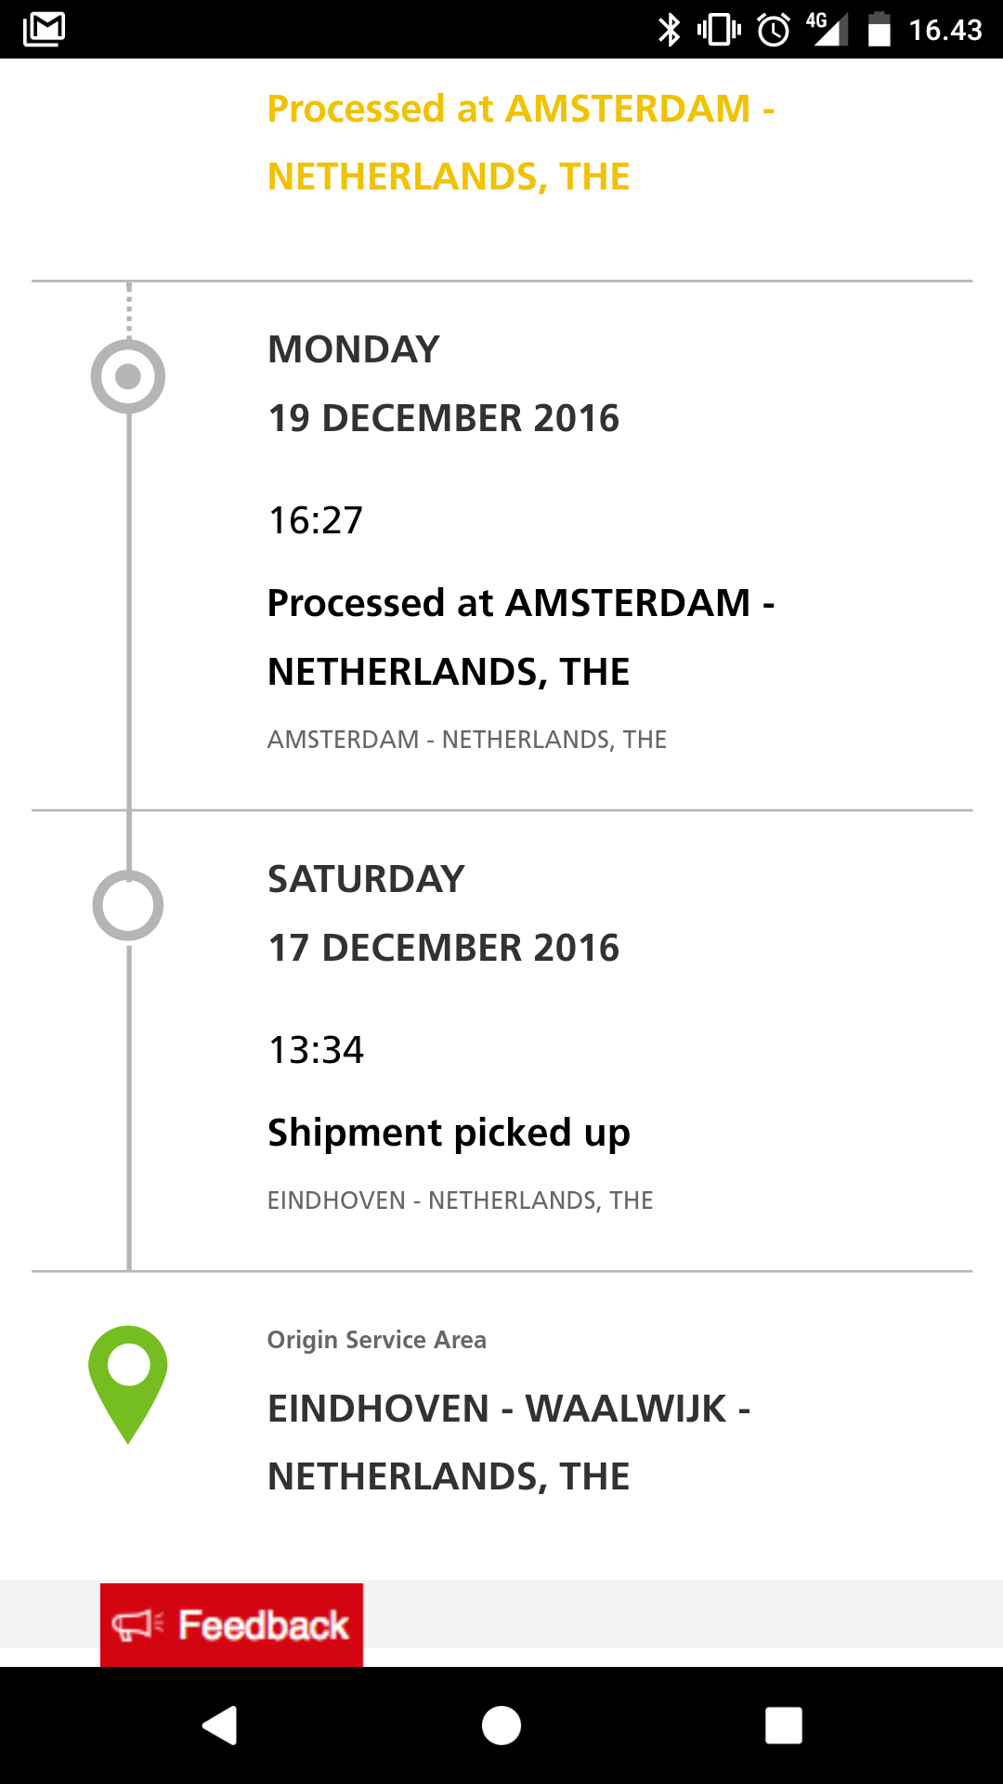Tap the vibrate mode status icon
The width and height of the screenshot is (1003, 1784).
tap(720, 30)
